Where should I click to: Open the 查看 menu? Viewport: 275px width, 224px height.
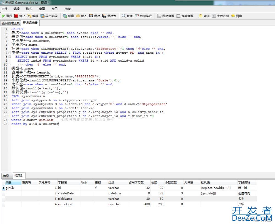[x=42, y=9]
